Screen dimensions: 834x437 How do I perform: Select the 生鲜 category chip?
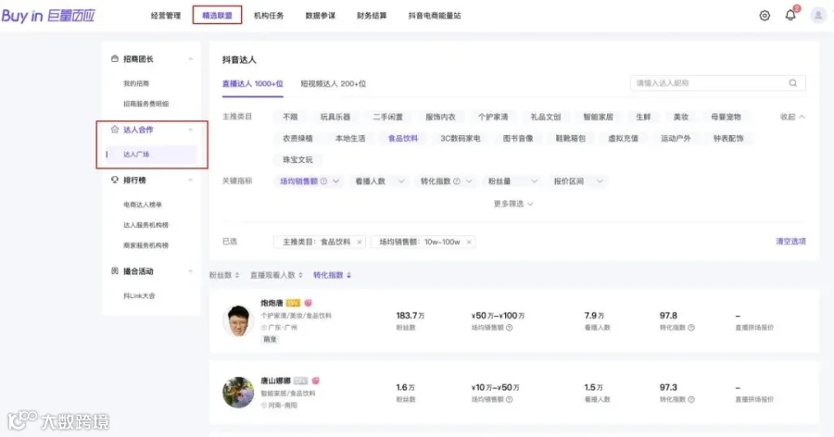click(x=643, y=117)
